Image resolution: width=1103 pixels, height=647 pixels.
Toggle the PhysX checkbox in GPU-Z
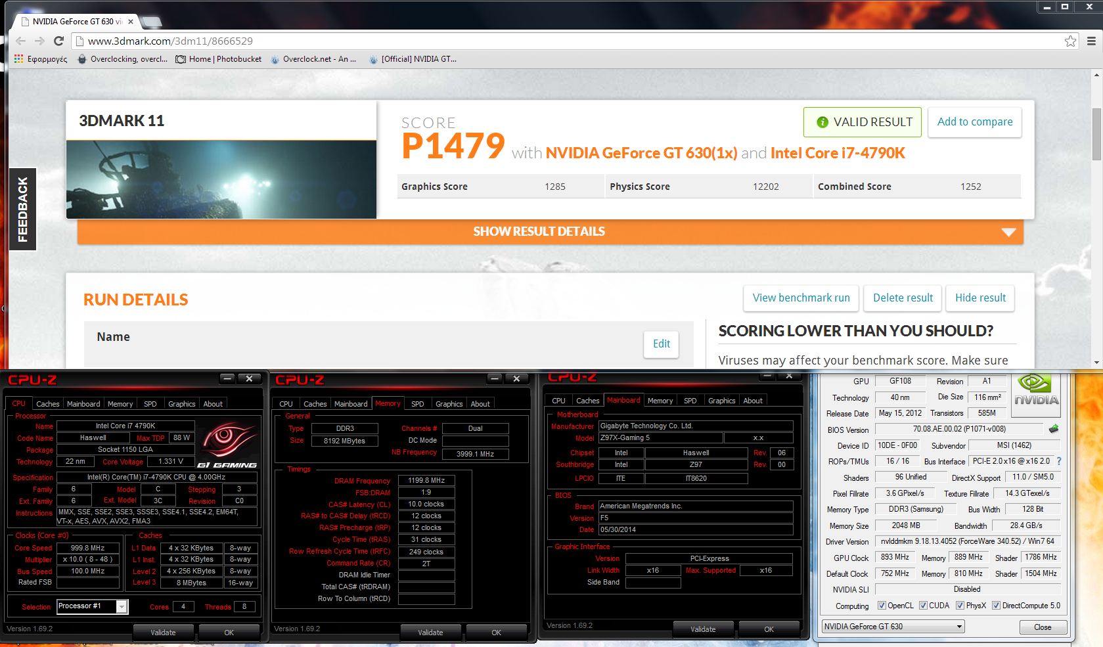pyautogui.click(x=960, y=606)
